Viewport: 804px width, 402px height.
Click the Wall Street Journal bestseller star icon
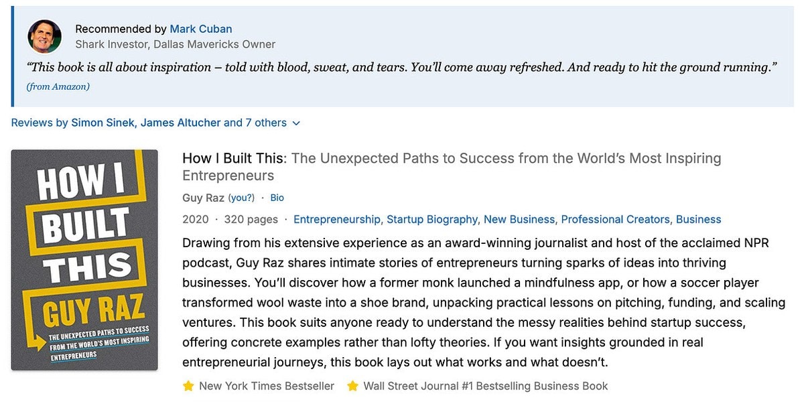(x=352, y=386)
